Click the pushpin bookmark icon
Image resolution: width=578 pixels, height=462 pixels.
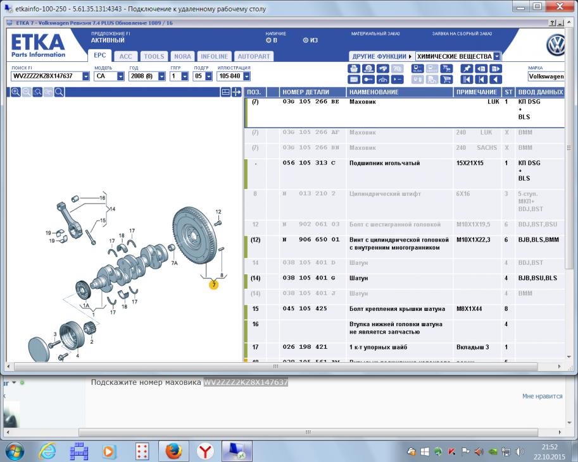point(467,68)
